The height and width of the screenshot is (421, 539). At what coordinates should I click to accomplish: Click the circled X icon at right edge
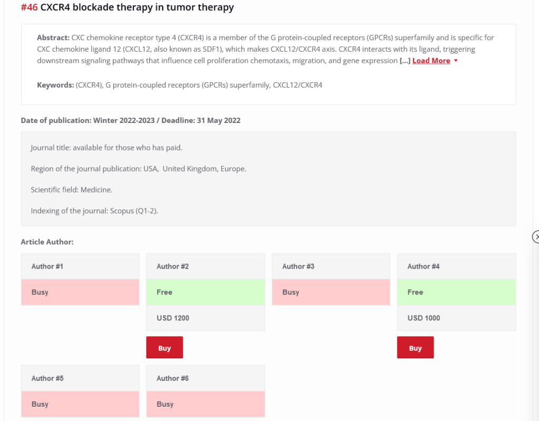(x=536, y=237)
